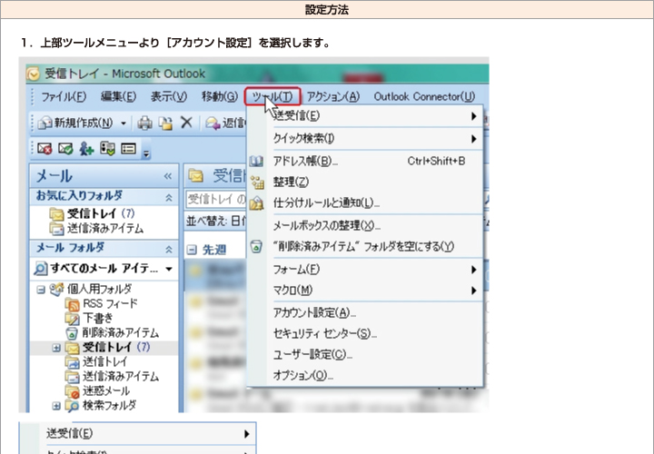Select the 送信トレイ folder
Image resolution: width=654 pixels, height=454 pixels.
click(x=96, y=362)
